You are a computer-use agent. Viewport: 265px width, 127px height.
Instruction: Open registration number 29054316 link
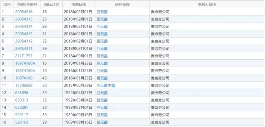click(24, 12)
